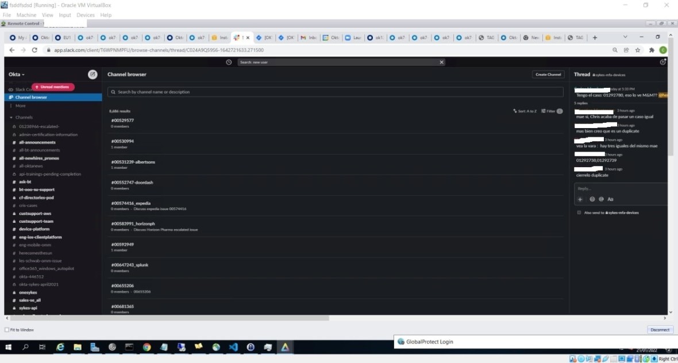Open the Slack history clock icon
This screenshot has height=363, width=678.
click(x=229, y=62)
